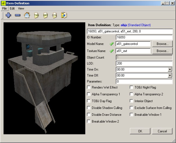The width and height of the screenshot is (176, 143).
Task: Browse for the Model Name file
Action: click(162, 44)
